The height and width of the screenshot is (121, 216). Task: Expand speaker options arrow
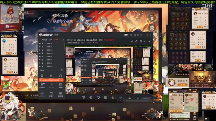coord(123,98)
